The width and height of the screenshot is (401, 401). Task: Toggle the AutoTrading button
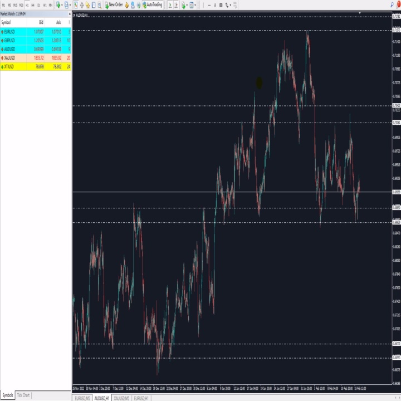153,4
